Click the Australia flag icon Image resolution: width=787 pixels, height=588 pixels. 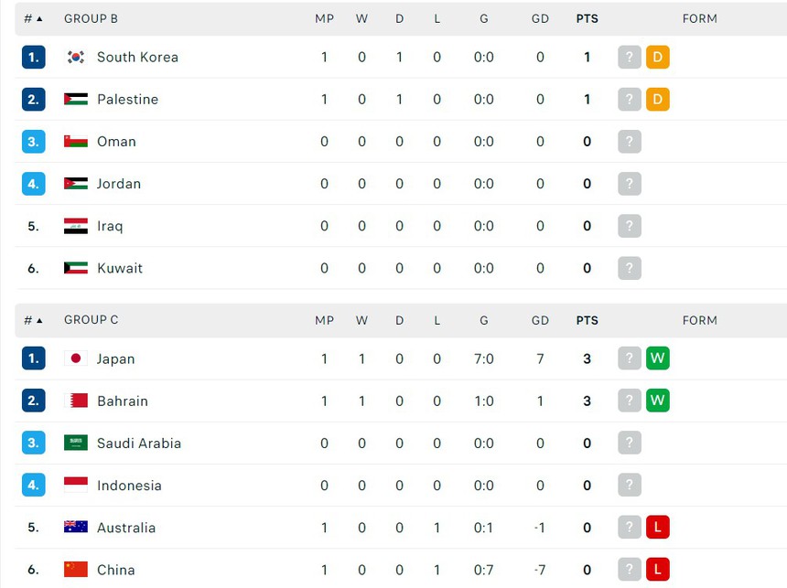click(x=76, y=527)
